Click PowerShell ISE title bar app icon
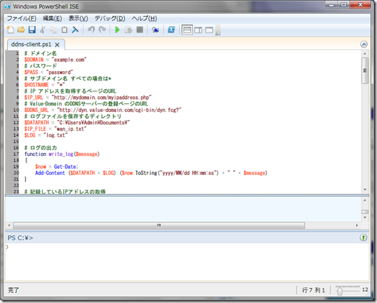Screen dimensions: 377x303 (7, 7)
